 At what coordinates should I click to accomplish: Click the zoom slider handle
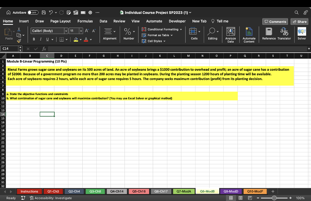click(x=274, y=198)
